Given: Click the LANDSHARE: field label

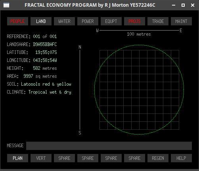Looking at the screenshot, I should pos(19,44).
